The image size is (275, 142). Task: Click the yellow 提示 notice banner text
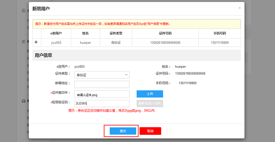coord(103,24)
